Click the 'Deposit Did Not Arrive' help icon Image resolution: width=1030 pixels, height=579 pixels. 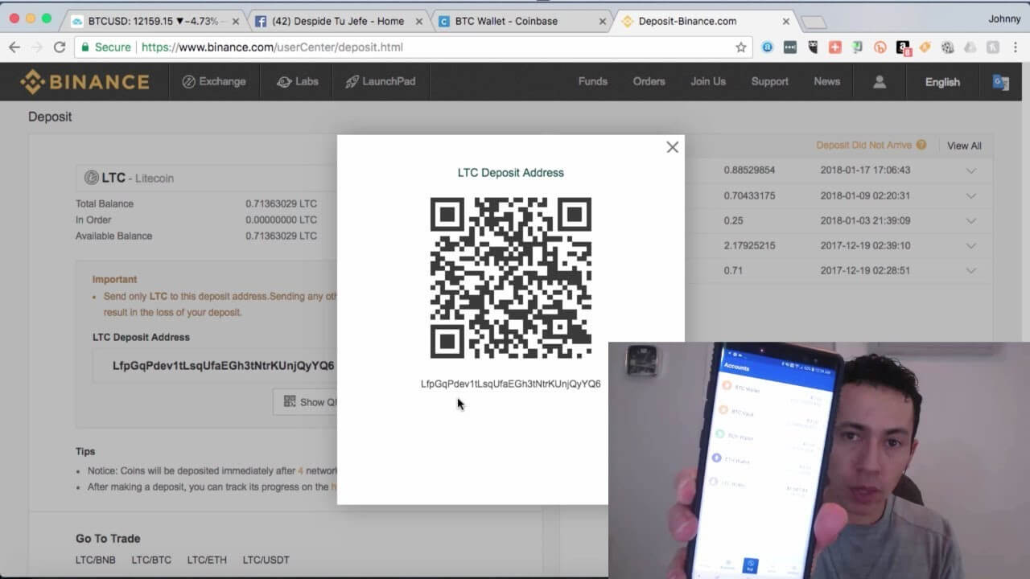pos(921,146)
